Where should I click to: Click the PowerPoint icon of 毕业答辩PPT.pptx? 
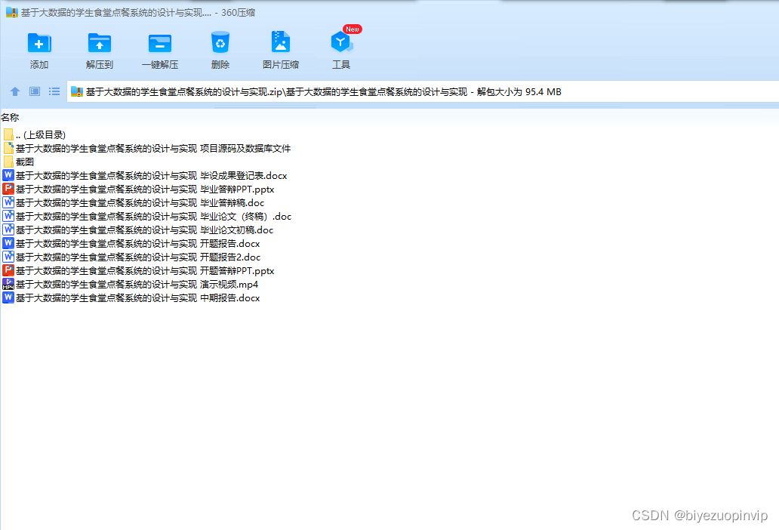[x=8, y=189]
